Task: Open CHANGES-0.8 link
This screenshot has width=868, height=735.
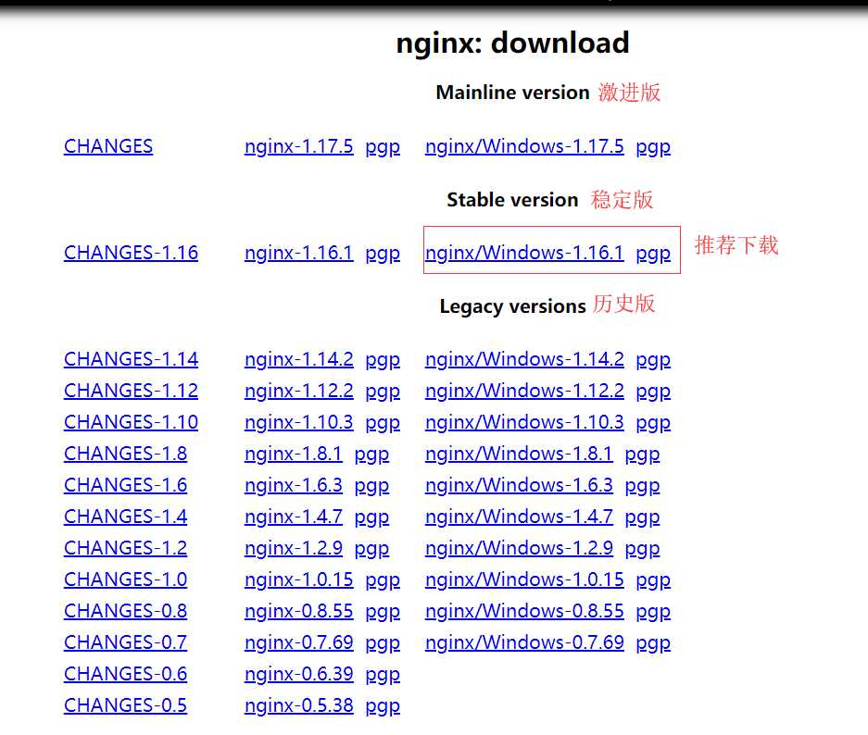Action: 125,612
